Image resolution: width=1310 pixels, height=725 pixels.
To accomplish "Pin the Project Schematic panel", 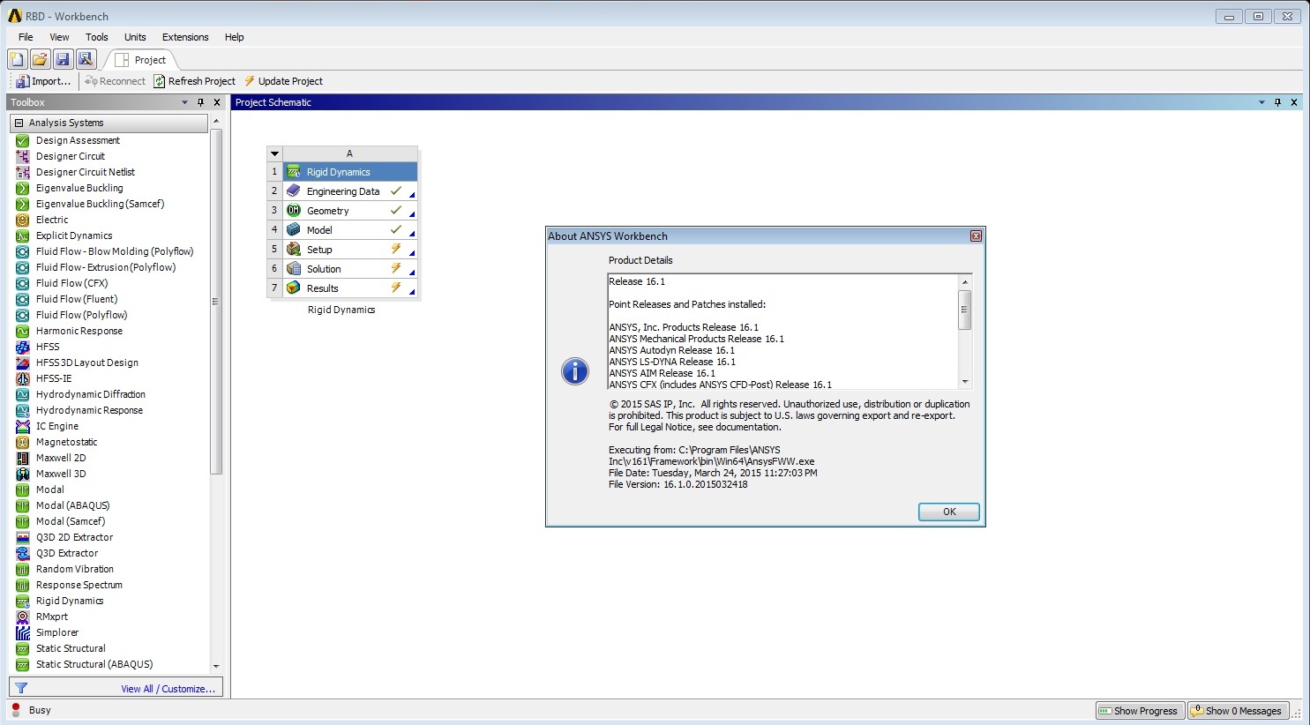I will coord(1277,102).
